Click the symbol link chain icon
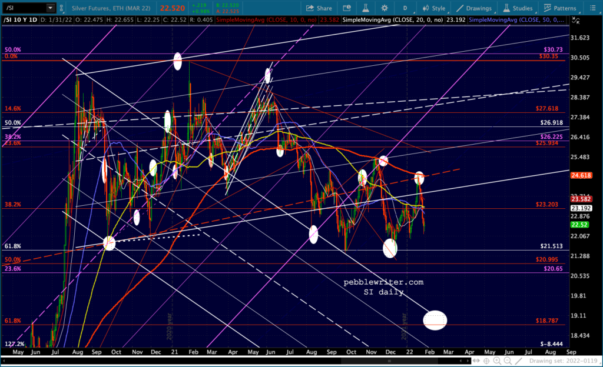 61,8
